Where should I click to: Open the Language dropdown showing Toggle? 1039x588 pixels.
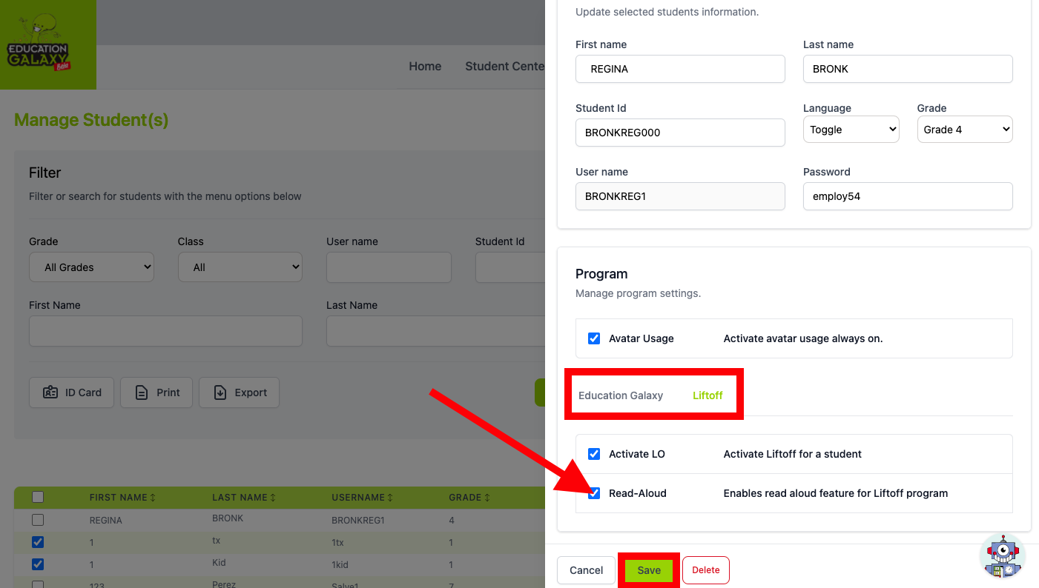point(851,130)
